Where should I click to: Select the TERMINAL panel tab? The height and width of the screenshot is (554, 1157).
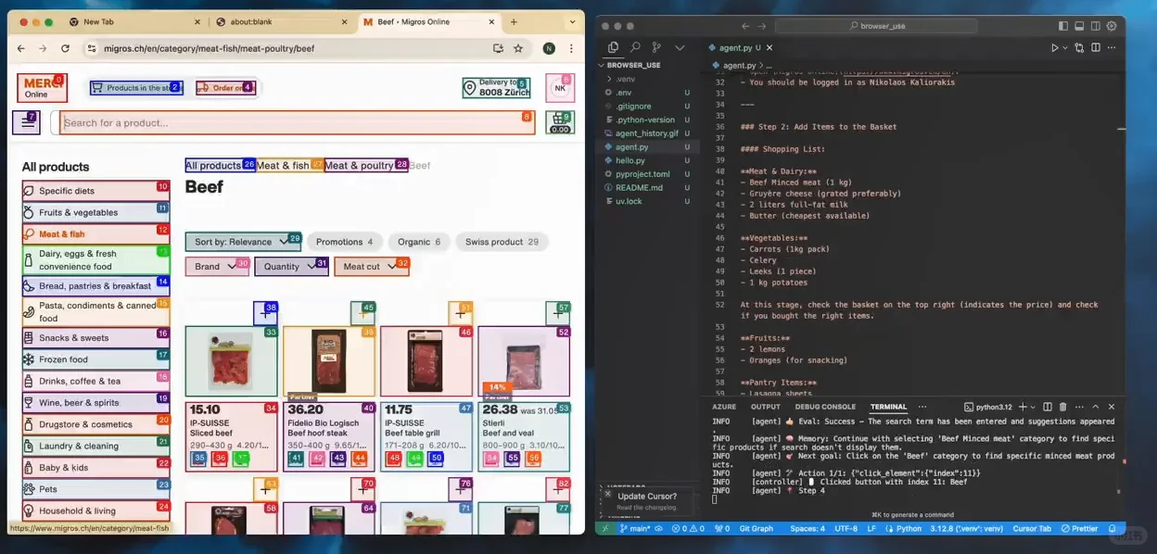[x=888, y=407]
